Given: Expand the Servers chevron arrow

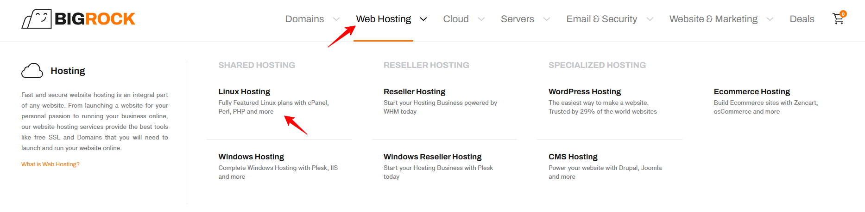Looking at the screenshot, I should tap(547, 19).
